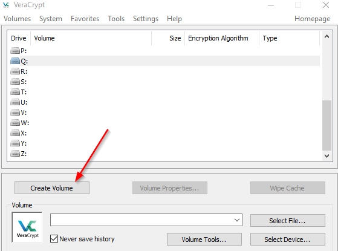Open the Tools menu
338x251 pixels.
point(116,19)
